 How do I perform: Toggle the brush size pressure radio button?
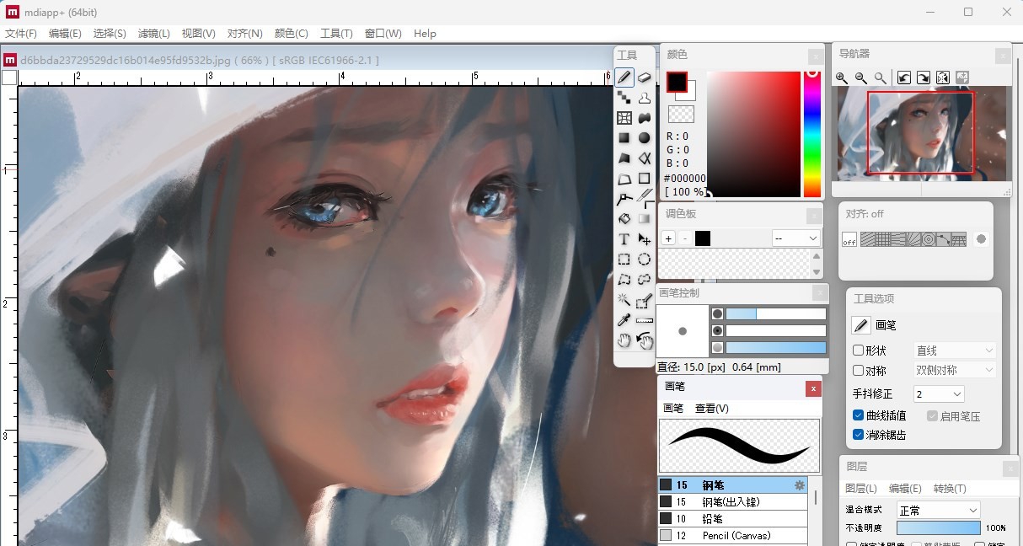(x=718, y=313)
